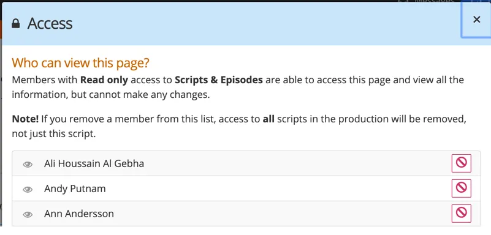Screen dimensions: 491x235
Task: Click the bold 'Read only' text
Action: point(104,80)
